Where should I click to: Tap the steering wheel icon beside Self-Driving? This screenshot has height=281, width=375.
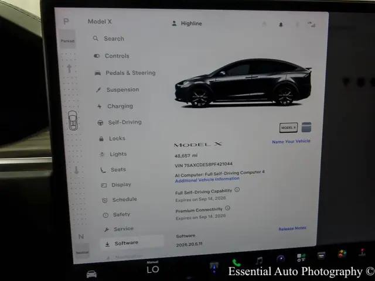(x=100, y=123)
